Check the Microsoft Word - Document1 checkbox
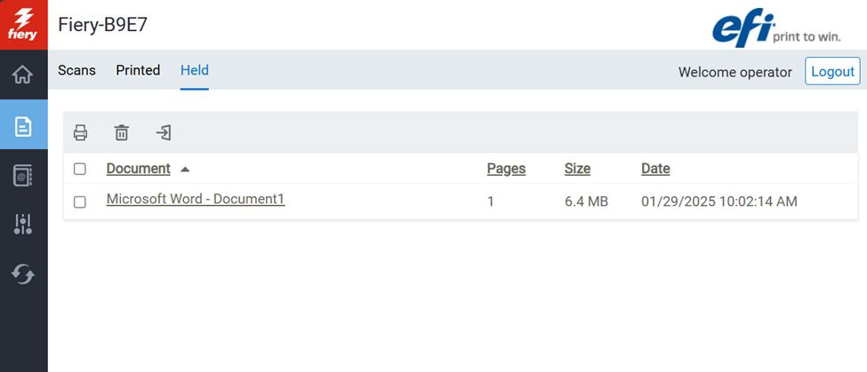Screen dimensions: 867x372 (80, 202)
